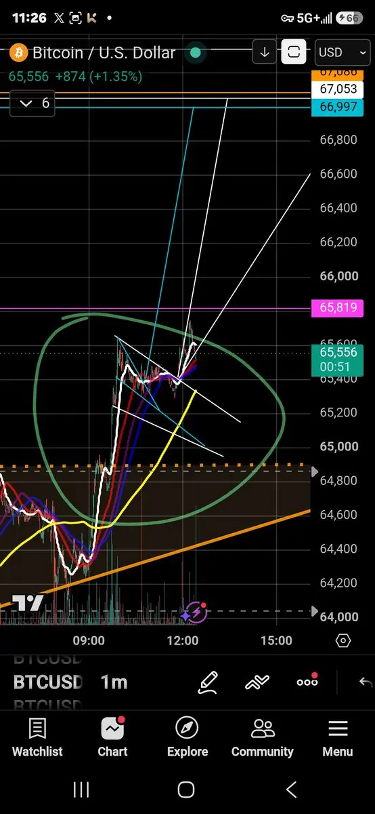The height and width of the screenshot is (814, 375).
Task: Tap the undo arrow icon
Action: [366, 682]
